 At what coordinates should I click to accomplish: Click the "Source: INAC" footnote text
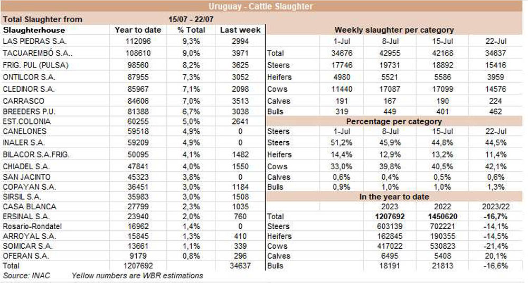23,276
